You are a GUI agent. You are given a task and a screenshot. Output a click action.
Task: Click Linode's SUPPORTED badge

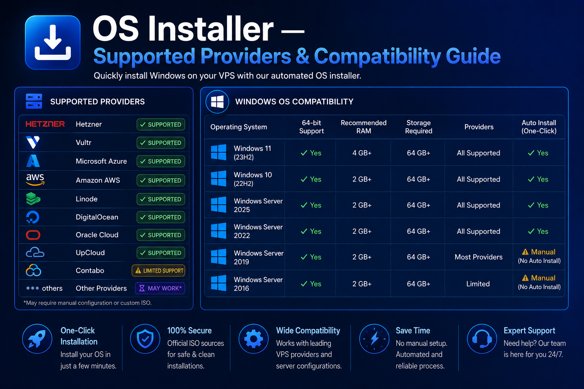[x=161, y=199]
